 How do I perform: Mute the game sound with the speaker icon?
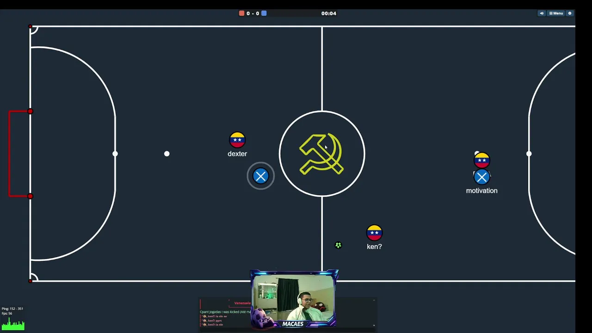pos(542,13)
